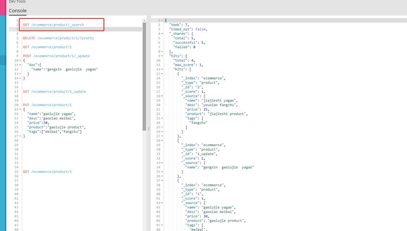Click the "name": "gengxin gaolujie yagao" response line
Image resolution: width=407 pixels, height=231 pixels.
pyautogui.click(x=219, y=167)
